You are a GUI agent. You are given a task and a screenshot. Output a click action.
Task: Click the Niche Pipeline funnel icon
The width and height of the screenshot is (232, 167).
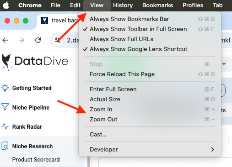5,107
